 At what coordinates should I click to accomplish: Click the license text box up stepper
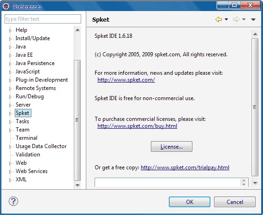pyautogui.click(x=244, y=180)
